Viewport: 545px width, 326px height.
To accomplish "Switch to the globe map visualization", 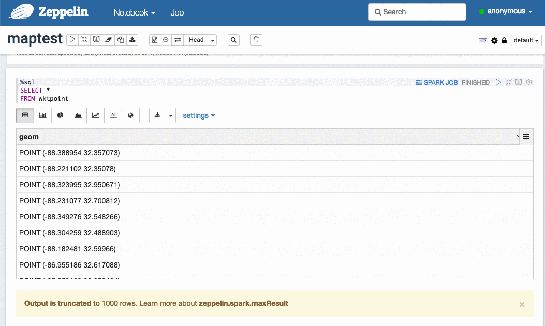I will pos(130,115).
